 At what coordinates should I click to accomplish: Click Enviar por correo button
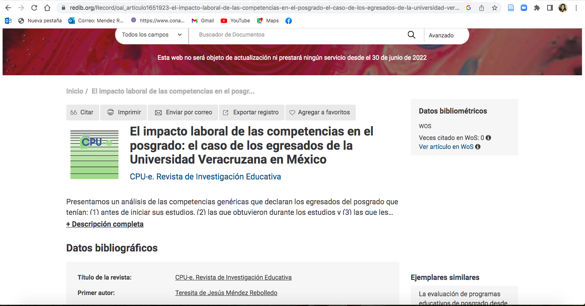[x=183, y=113]
